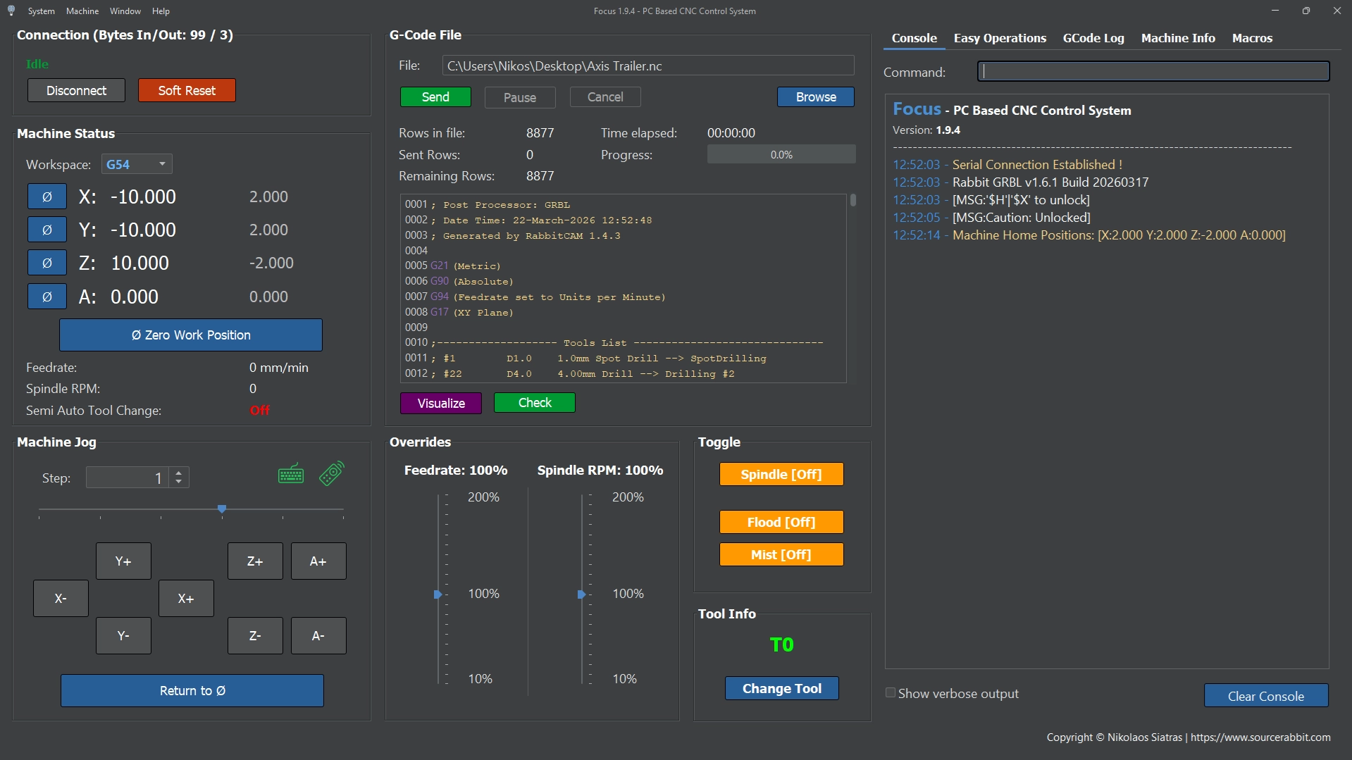Zero the A axis position

[46, 297]
